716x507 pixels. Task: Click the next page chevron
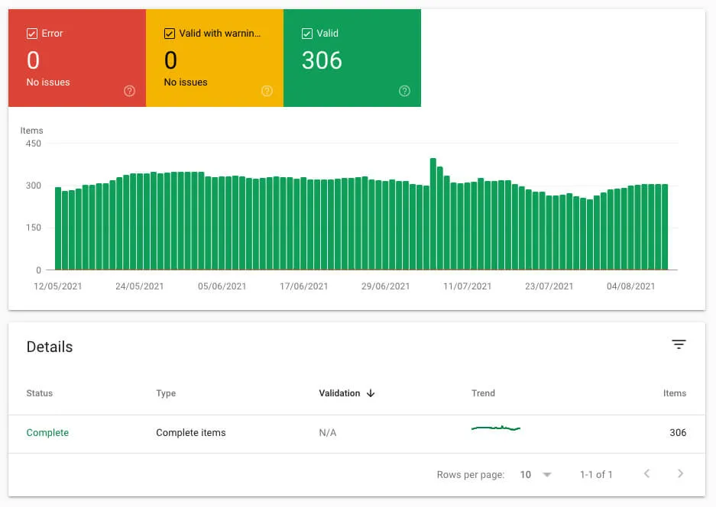(x=679, y=473)
